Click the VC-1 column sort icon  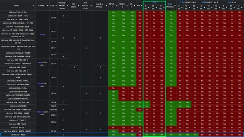(x=135, y=6)
